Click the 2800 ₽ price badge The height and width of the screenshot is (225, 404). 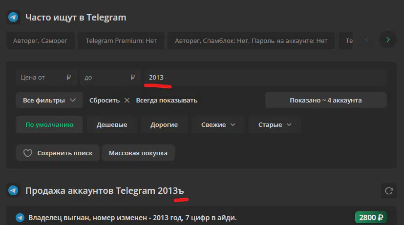pos(371,218)
